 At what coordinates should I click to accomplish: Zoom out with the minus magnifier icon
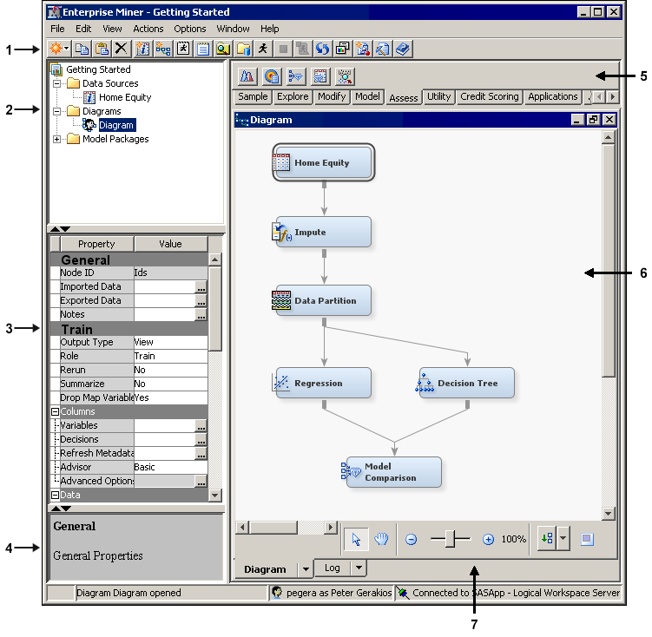411,539
